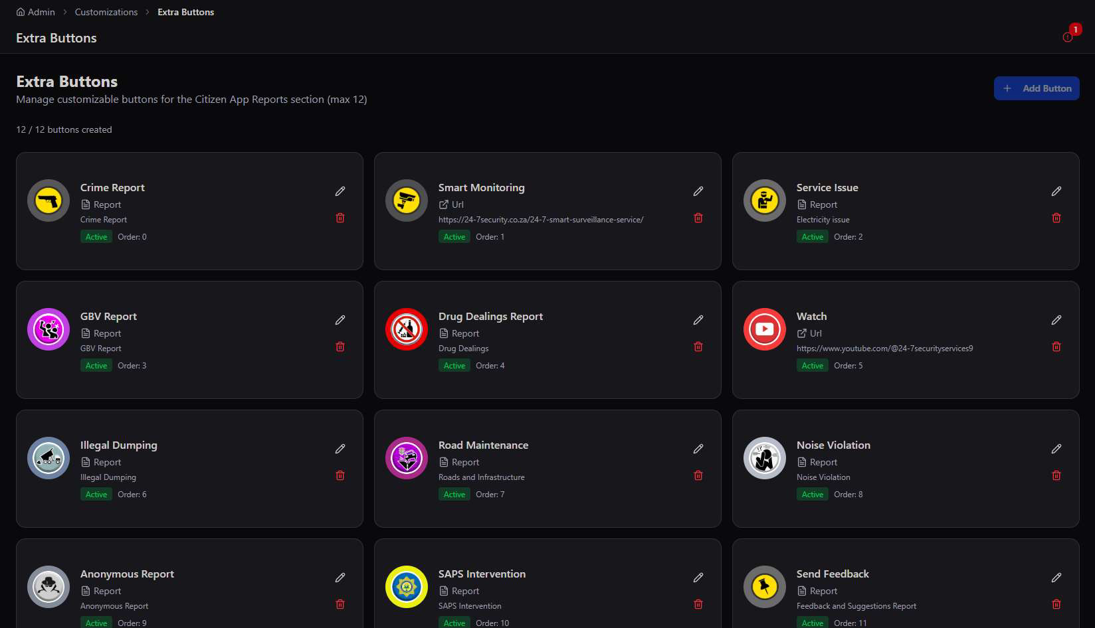The width and height of the screenshot is (1095, 628).
Task: Edit the Service Issue button
Action: (1056, 191)
